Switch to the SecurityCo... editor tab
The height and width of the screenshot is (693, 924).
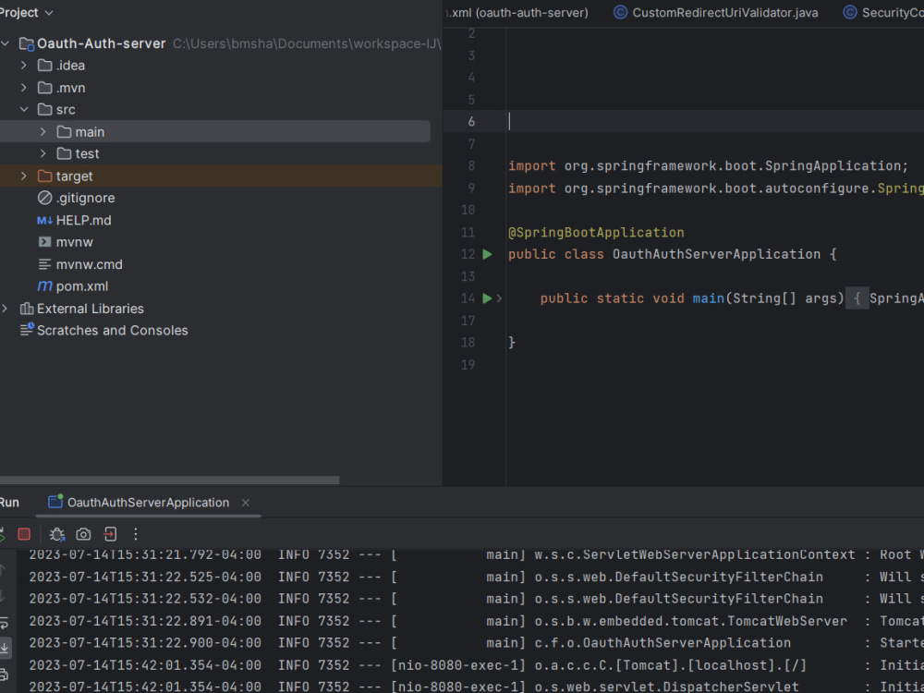881,12
